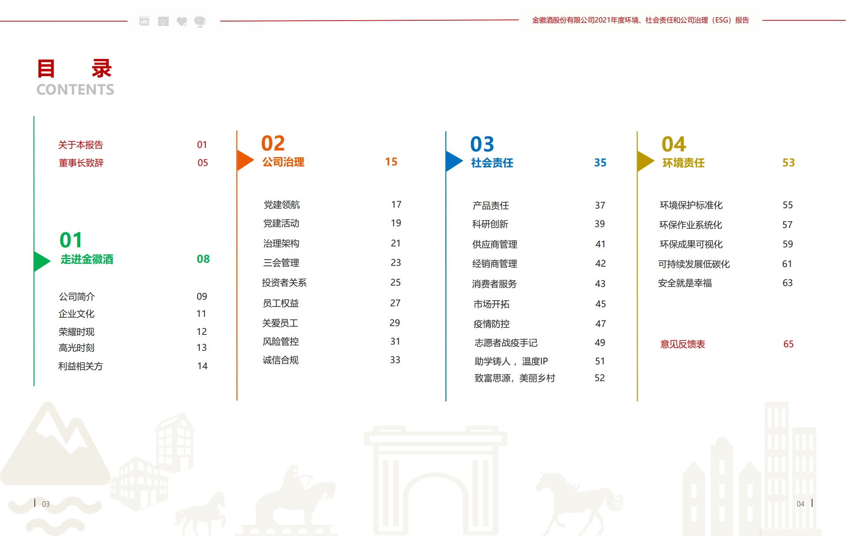846x536 pixels.
Task: Go to 社会责任 section heading
Action: point(492,163)
